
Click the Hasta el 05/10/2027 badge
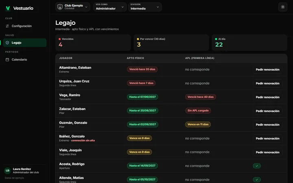coord(142,179)
